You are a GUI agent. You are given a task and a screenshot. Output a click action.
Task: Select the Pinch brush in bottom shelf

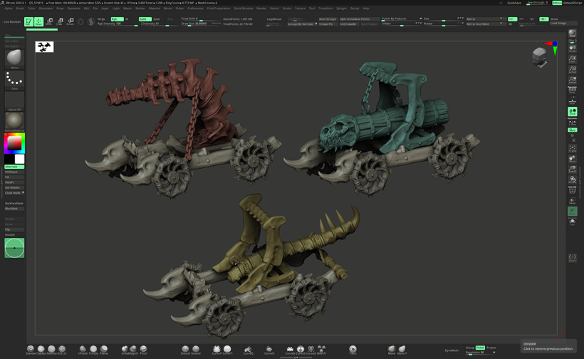click(143, 349)
